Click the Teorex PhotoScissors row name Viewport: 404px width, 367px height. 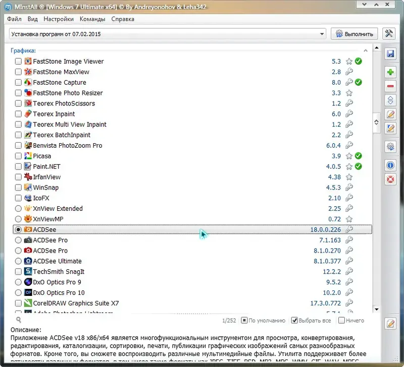pos(64,103)
